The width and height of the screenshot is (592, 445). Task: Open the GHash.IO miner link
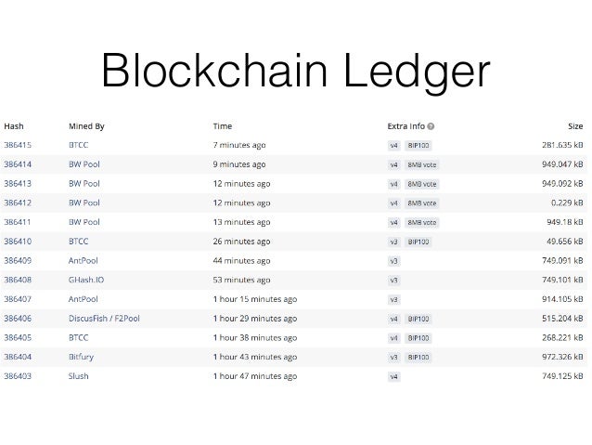point(86,280)
